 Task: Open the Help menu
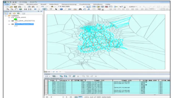(x=108, y=4)
